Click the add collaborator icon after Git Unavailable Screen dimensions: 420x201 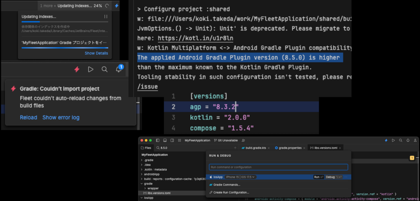point(243,140)
